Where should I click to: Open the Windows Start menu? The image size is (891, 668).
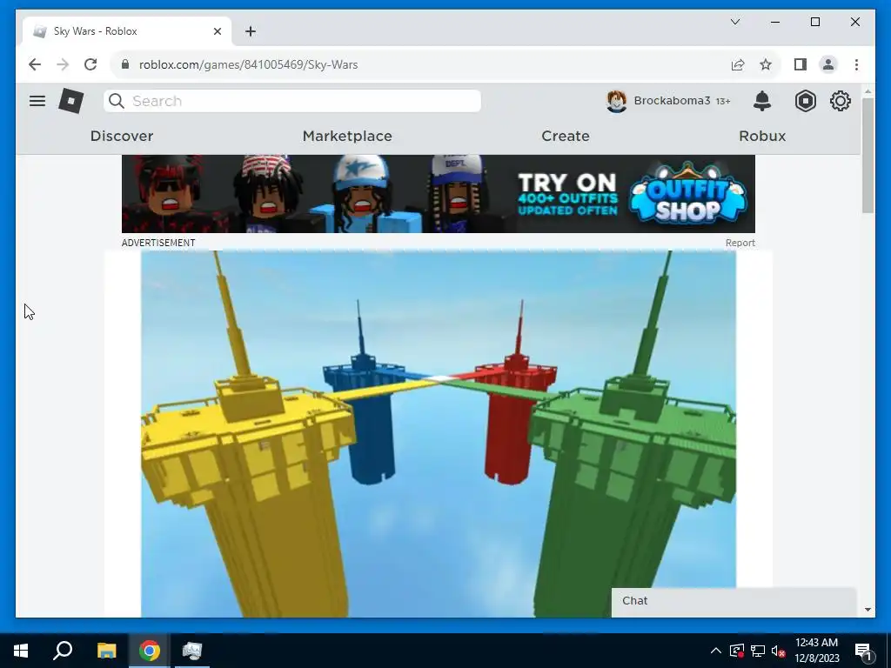click(21, 651)
